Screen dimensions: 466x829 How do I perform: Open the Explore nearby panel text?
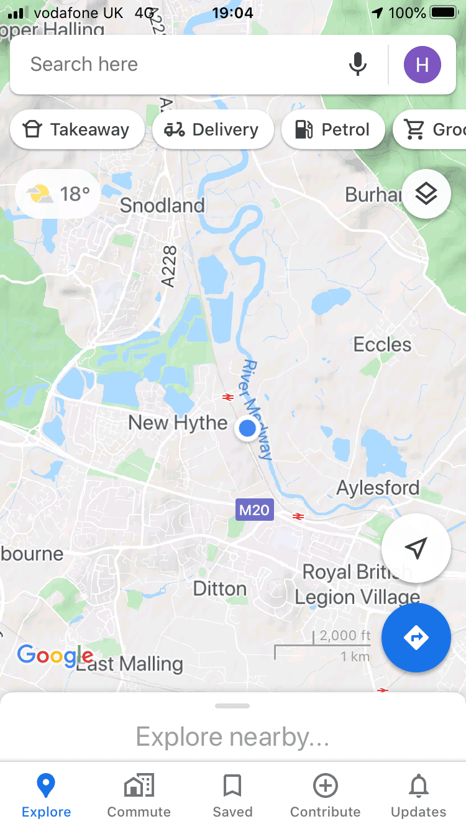pyautogui.click(x=232, y=737)
